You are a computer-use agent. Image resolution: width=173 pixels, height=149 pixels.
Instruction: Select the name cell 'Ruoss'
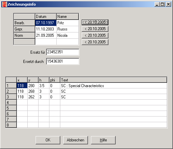68,29
